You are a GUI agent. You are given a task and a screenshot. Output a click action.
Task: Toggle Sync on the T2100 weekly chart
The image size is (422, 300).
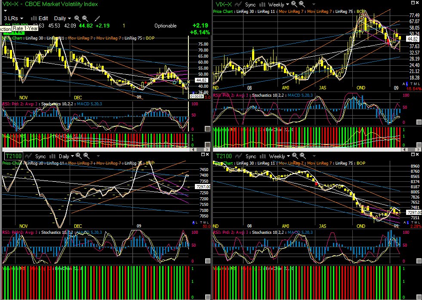coord(250,156)
